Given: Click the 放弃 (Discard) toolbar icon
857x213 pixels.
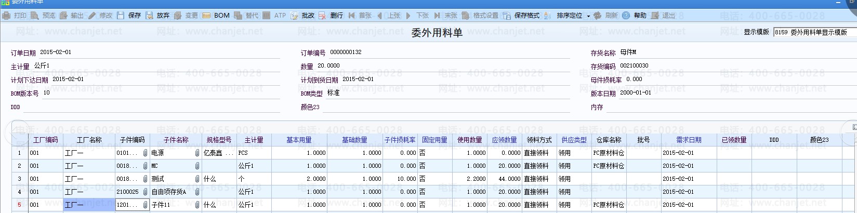Looking at the screenshot, I should tap(150, 16).
